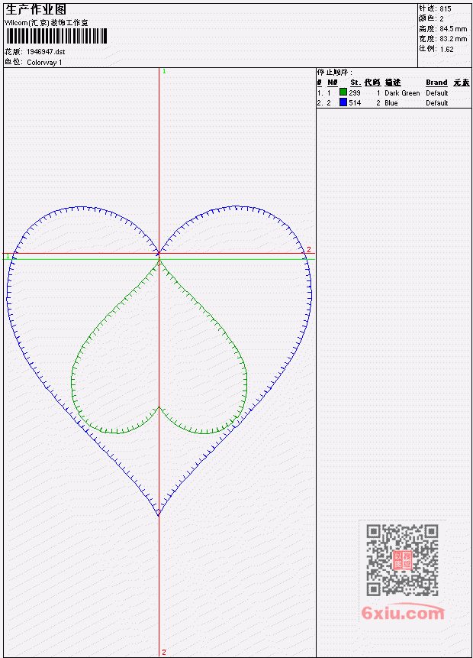473x658 pixels.
Task: Click 'Default' brand in Blue row
Action: tap(437, 103)
